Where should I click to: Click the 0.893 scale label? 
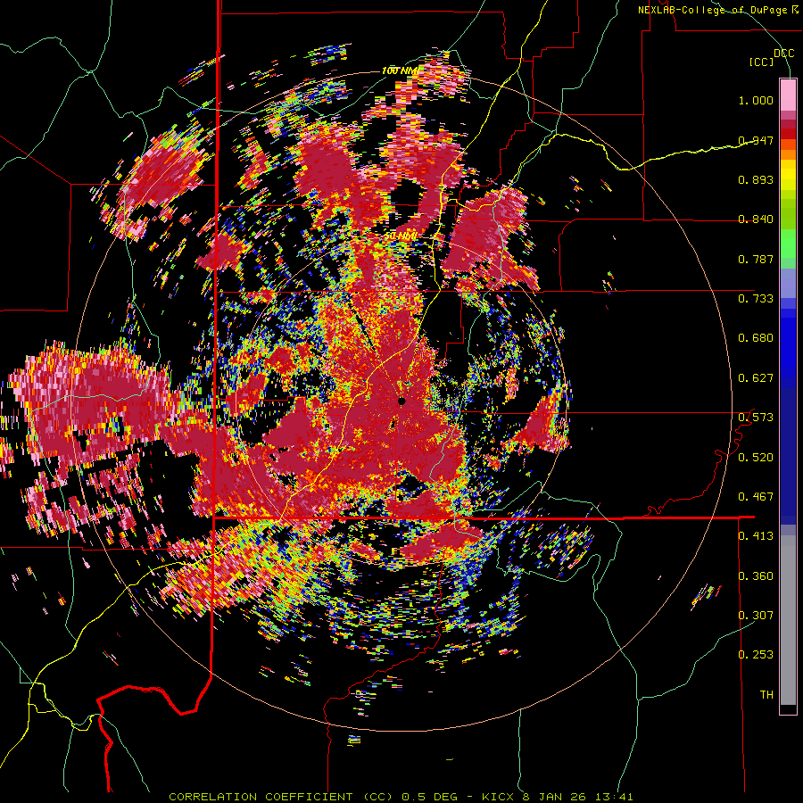[756, 179]
